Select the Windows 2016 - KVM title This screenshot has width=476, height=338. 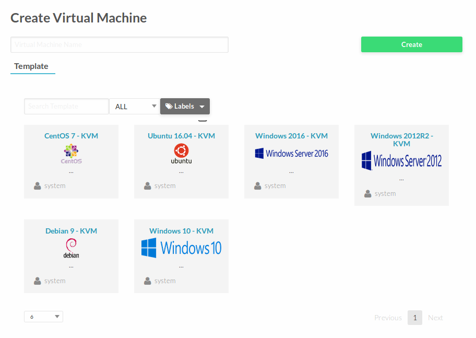(x=291, y=136)
